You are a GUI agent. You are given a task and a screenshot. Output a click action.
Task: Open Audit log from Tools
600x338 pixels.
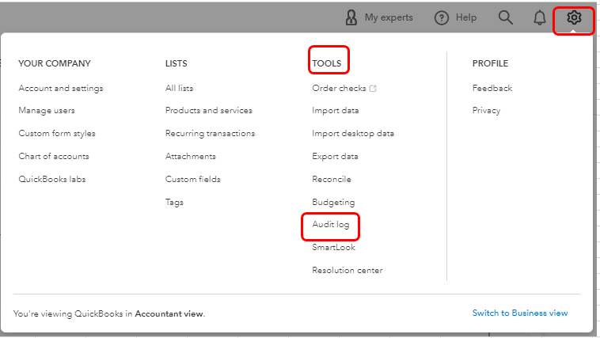pyautogui.click(x=330, y=225)
